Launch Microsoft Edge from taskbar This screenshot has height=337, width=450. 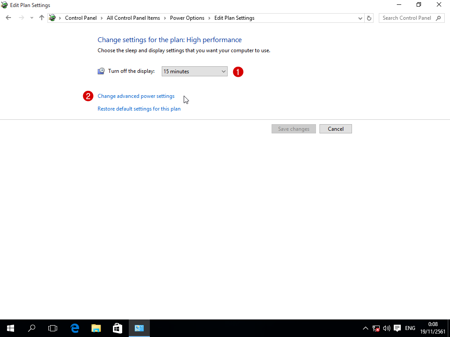[75, 328]
